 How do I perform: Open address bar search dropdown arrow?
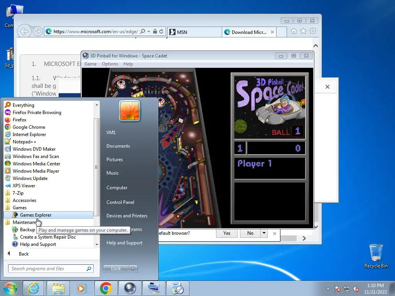click(x=149, y=32)
